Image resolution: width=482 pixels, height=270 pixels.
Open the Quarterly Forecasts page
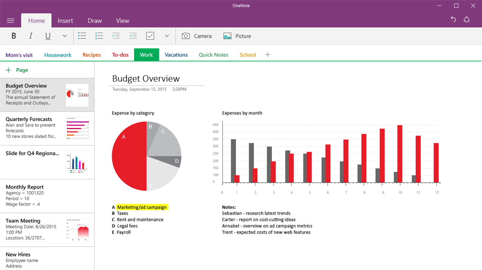click(x=47, y=128)
